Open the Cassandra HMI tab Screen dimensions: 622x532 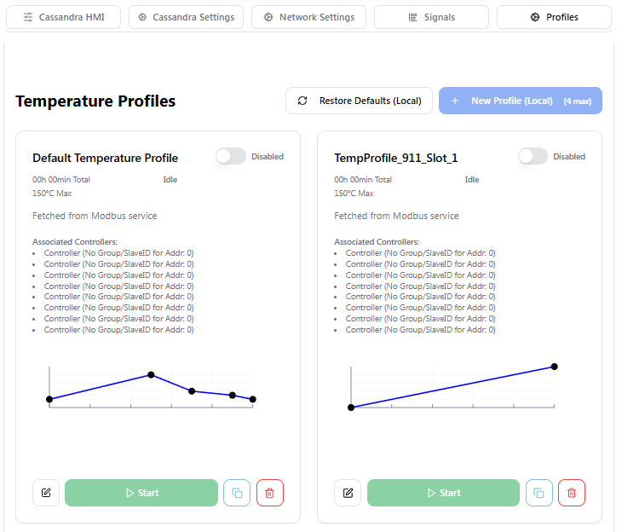pos(65,17)
